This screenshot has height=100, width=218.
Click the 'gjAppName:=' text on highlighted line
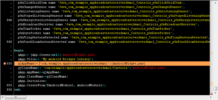click(x=28, y=63)
